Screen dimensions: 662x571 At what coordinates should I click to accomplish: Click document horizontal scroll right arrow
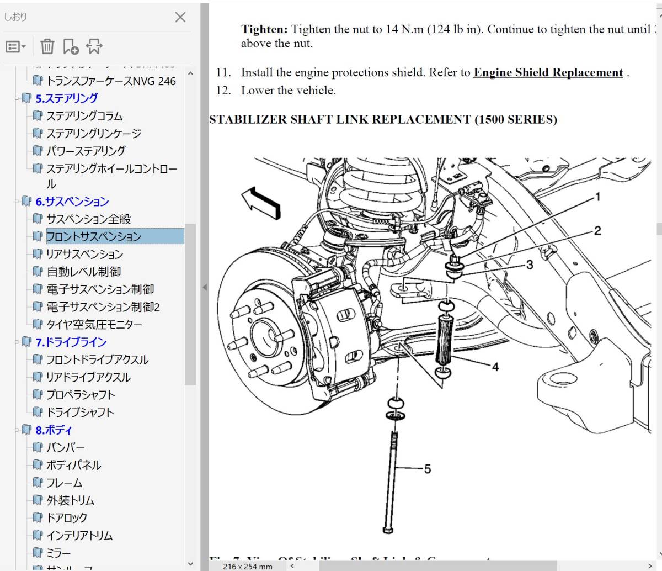click(650, 566)
